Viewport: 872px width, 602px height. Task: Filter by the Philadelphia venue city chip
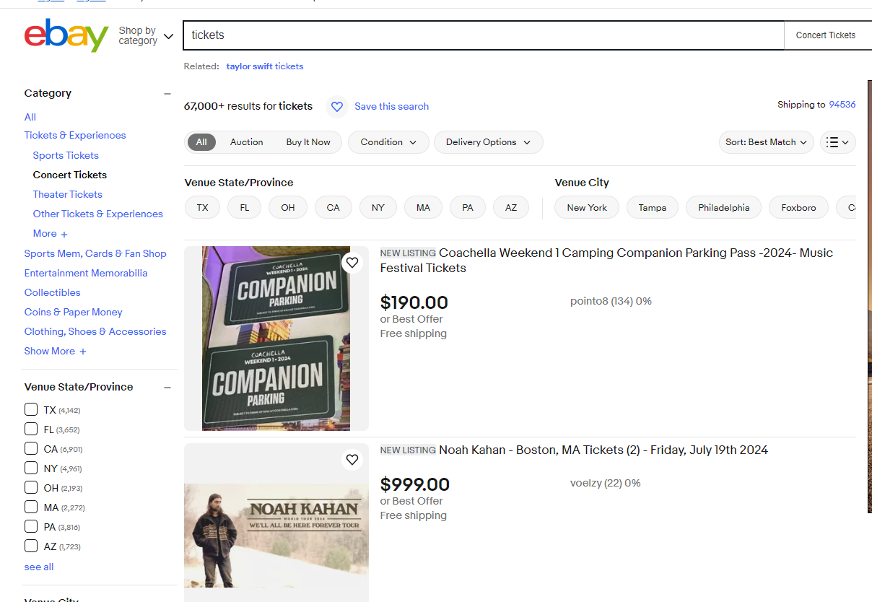click(x=723, y=208)
